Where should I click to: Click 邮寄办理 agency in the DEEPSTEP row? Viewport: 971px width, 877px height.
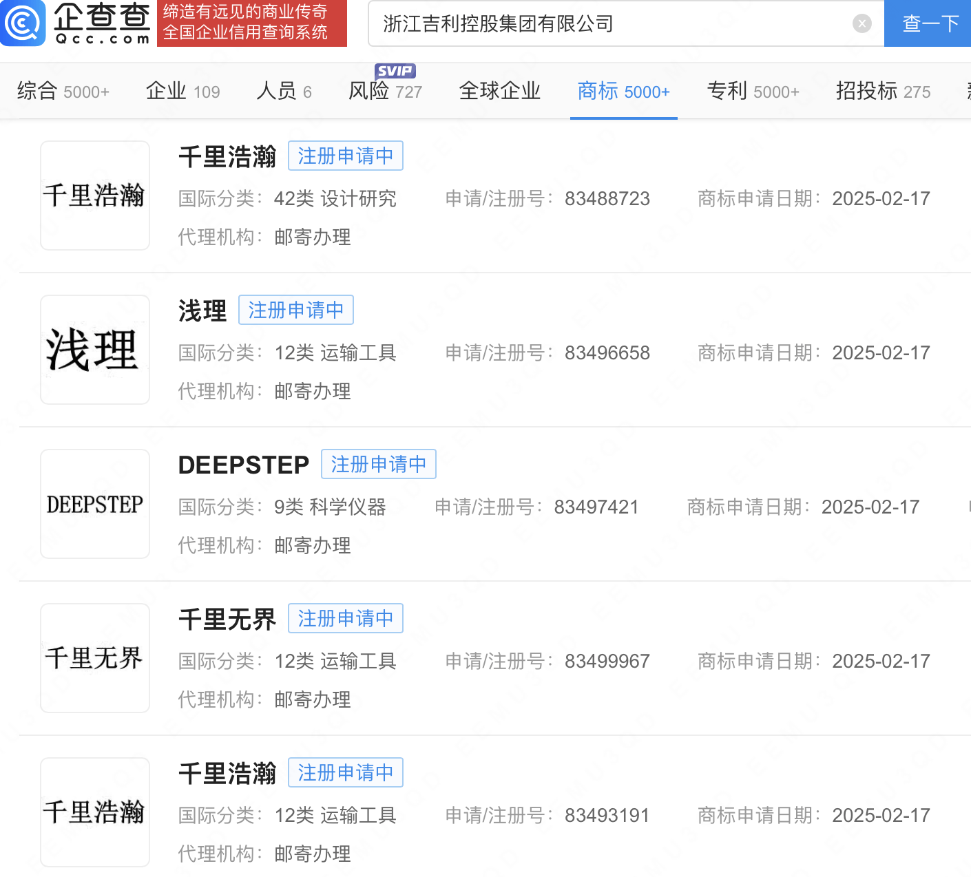click(x=313, y=545)
